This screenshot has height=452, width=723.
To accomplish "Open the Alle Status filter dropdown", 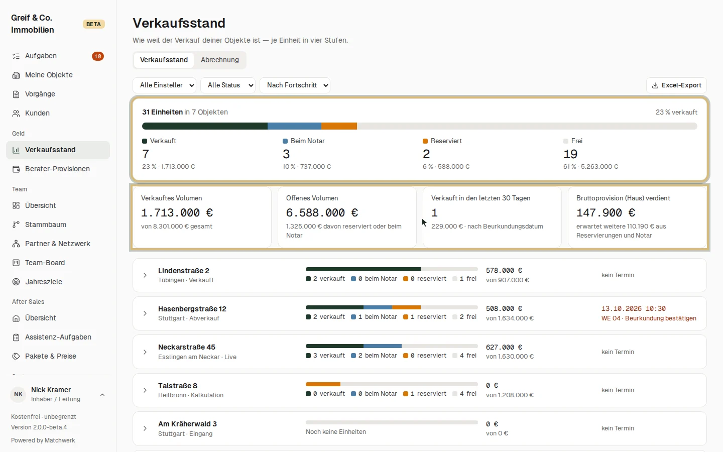I will tap(228, 85).
